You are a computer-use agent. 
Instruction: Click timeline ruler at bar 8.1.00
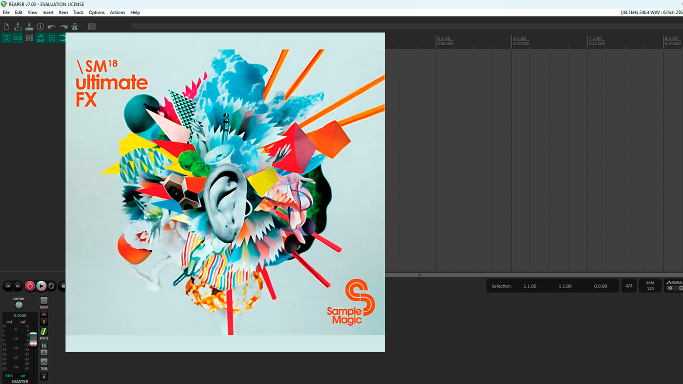click(670, 38)
